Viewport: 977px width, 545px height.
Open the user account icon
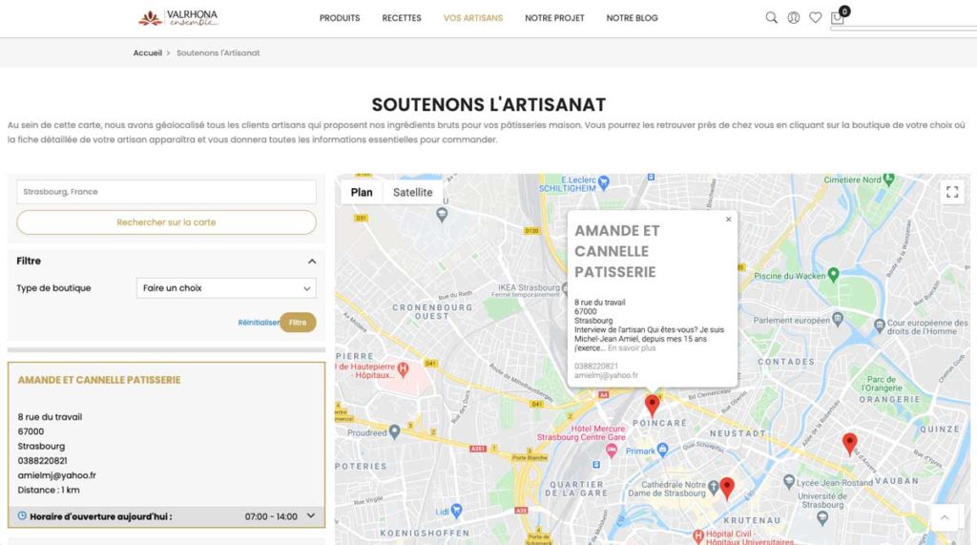click(794, 17)
